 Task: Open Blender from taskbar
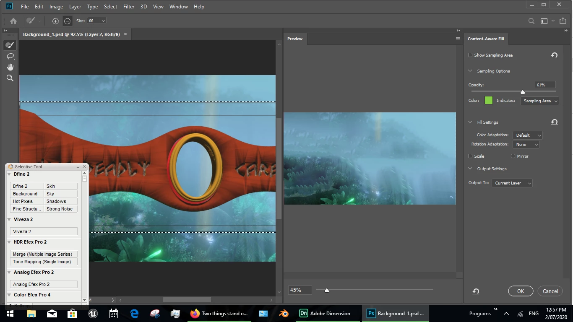point(284,314)
